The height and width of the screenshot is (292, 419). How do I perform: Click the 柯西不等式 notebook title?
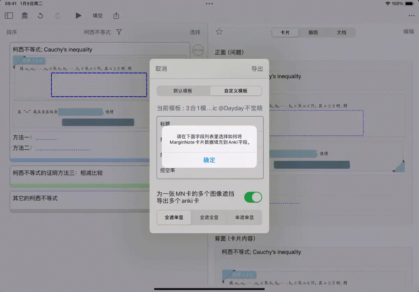[x=97, y=32]
